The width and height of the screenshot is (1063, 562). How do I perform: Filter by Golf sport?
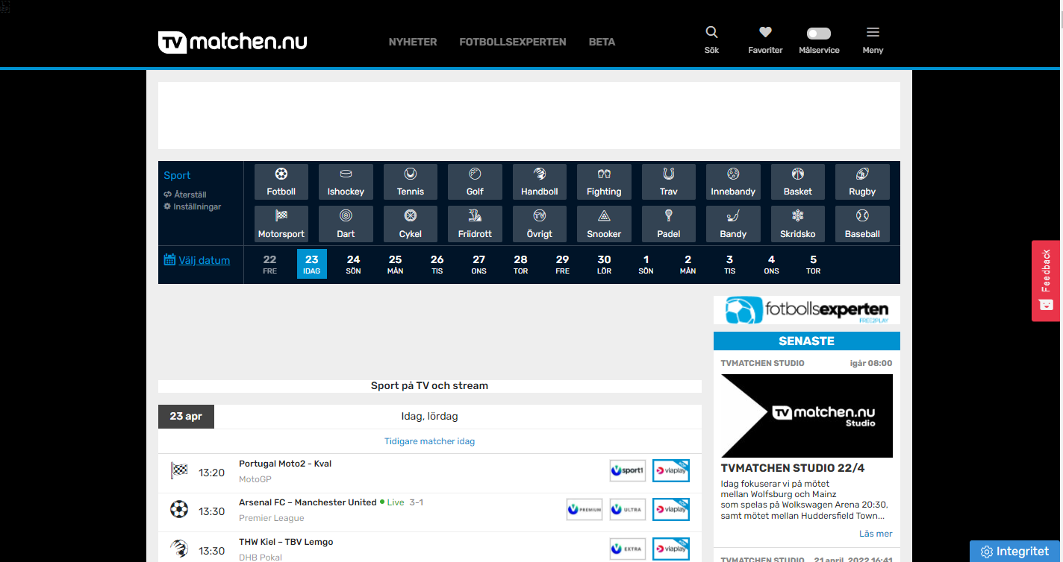pos(475,182)
